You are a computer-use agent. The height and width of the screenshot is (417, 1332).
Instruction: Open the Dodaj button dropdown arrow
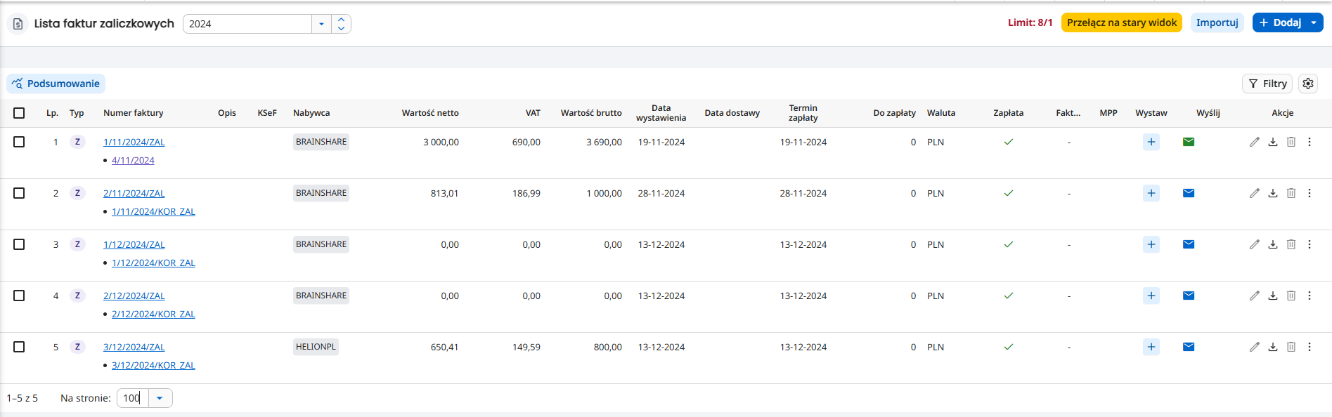point(1314,22)
